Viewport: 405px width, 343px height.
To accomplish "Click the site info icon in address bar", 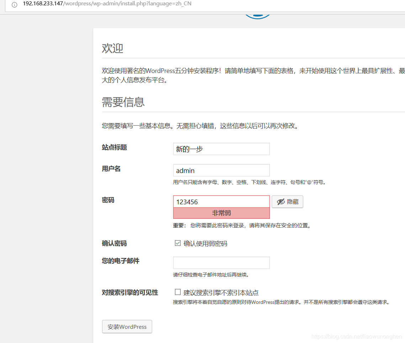I will tap(15, 5).
